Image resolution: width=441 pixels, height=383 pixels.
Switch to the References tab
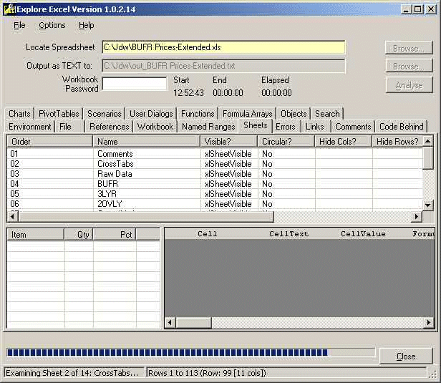(109, 127)
